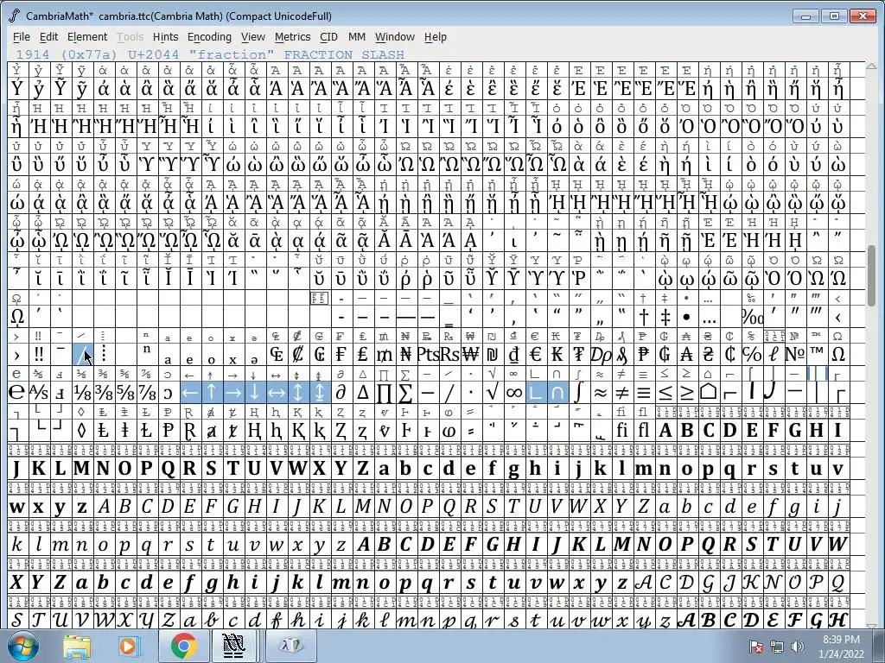The width and height of the screenshot is (885, 663).
Task: Select the square root √ glyph
Action: pos(492,393)
